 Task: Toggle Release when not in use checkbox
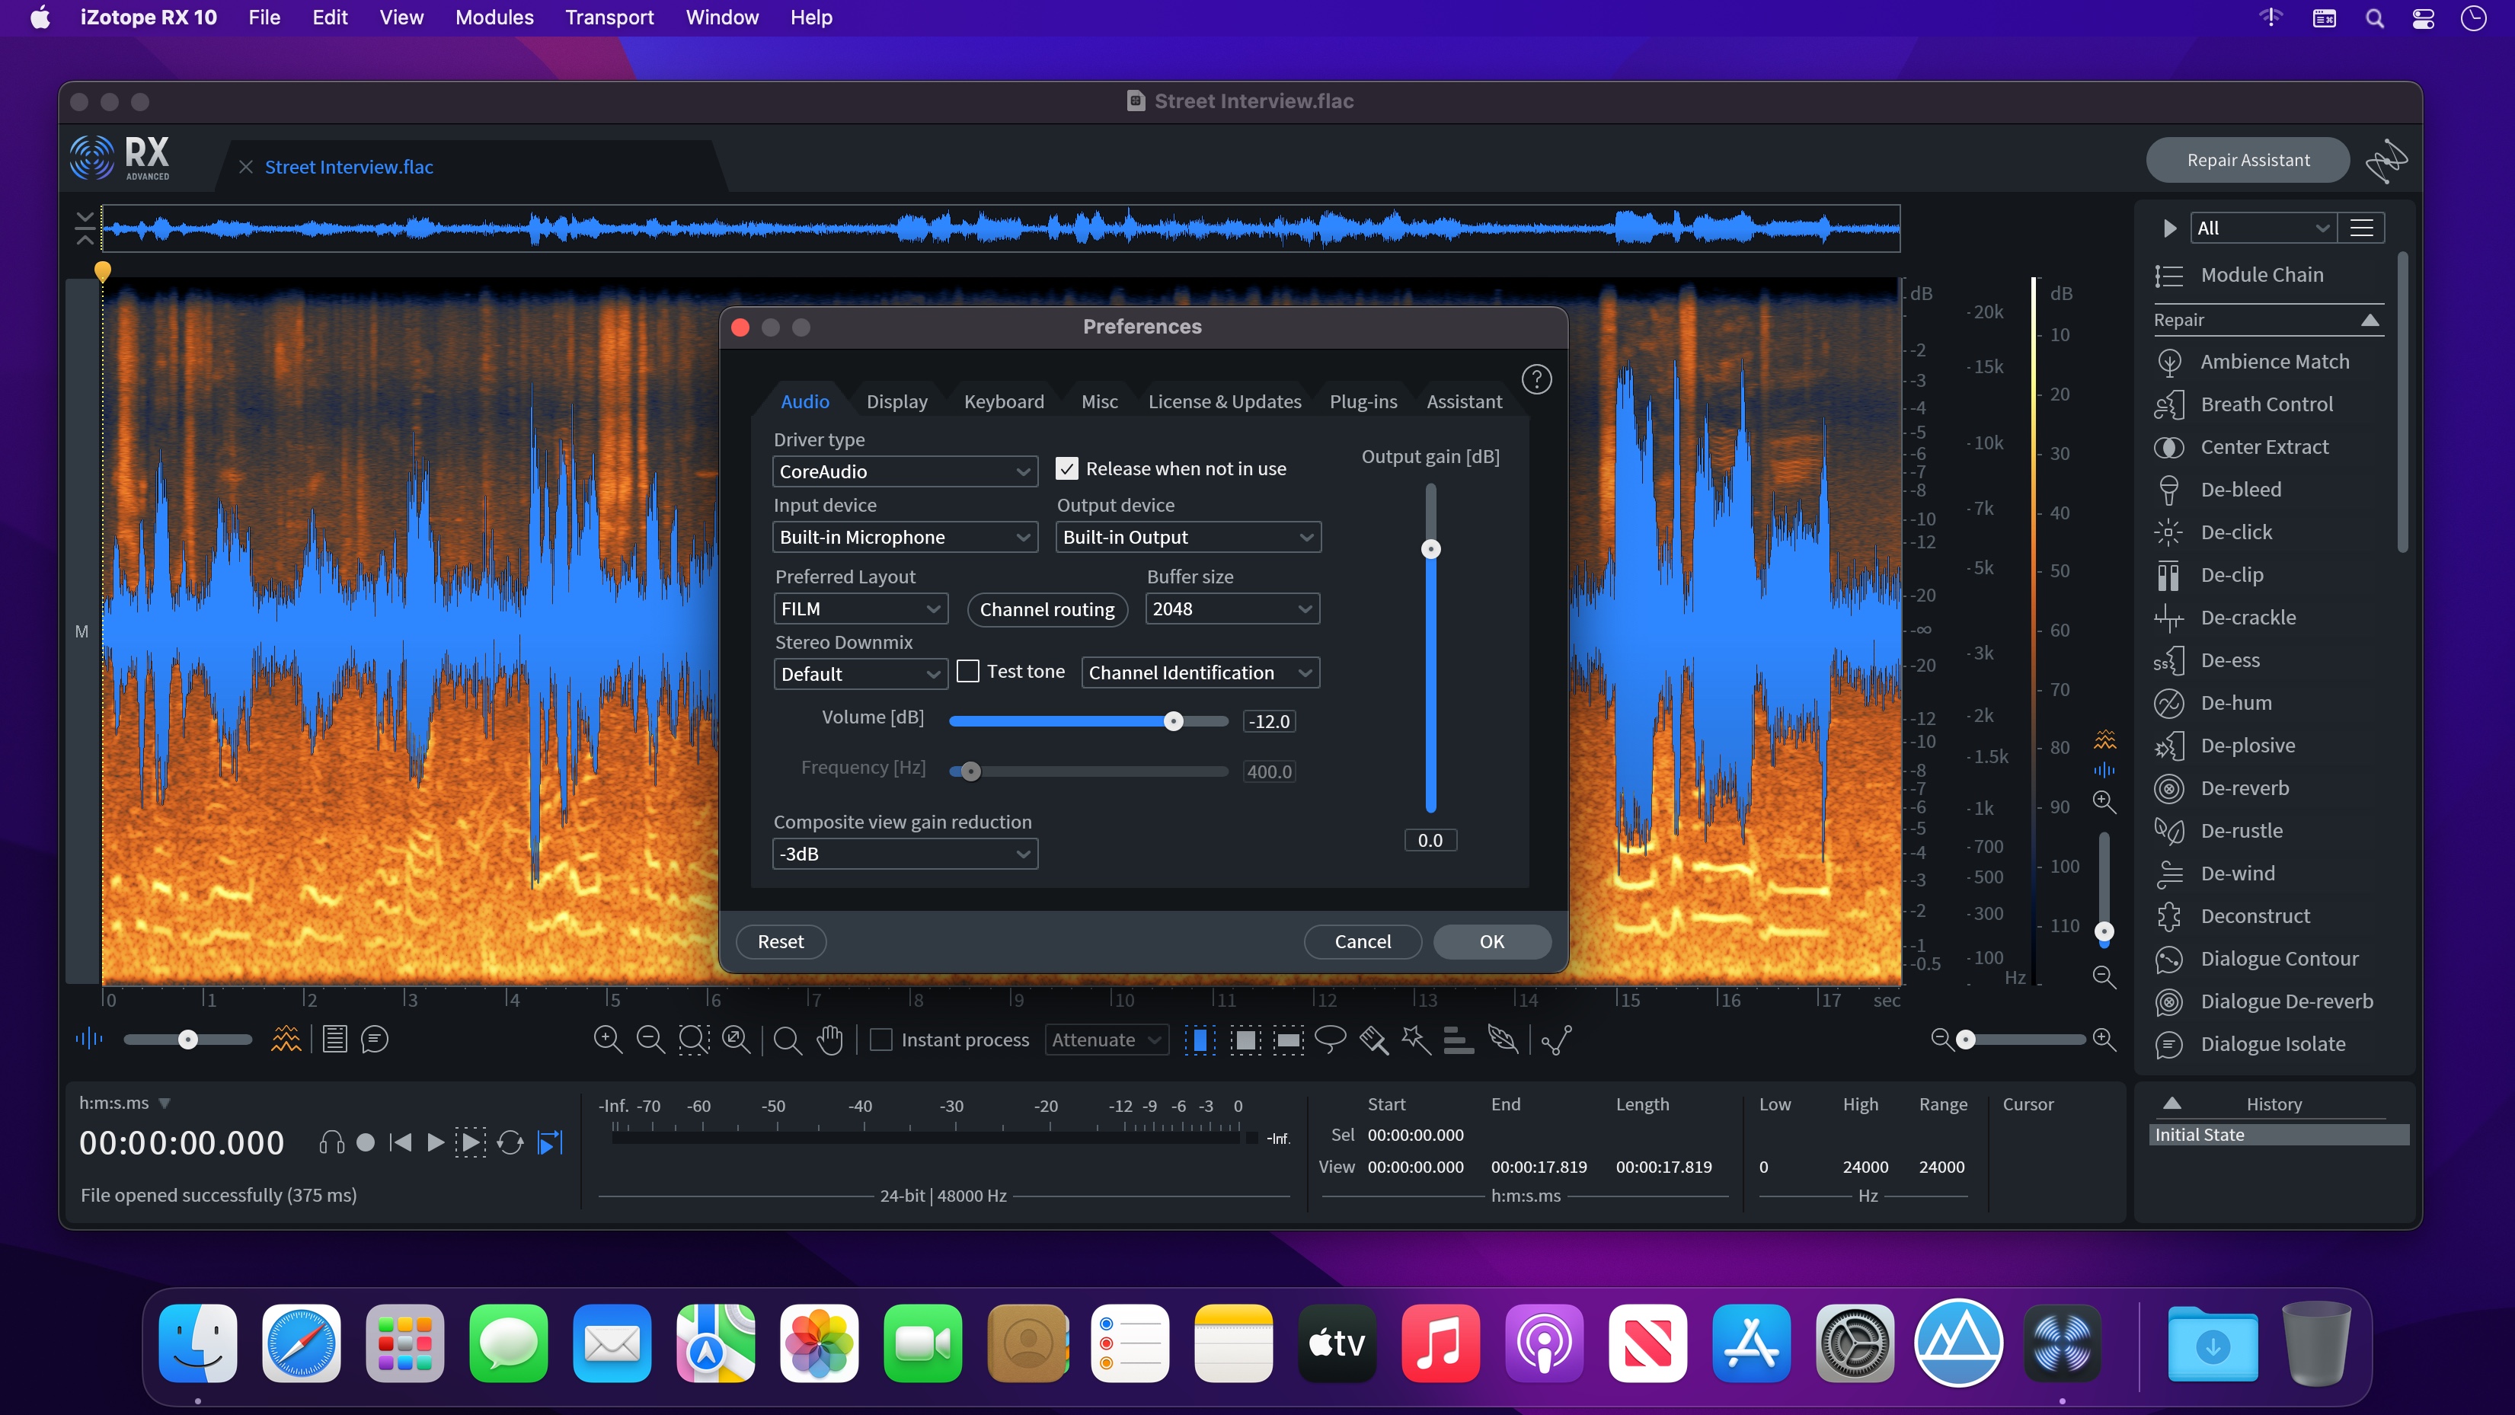click(1066, 468)
